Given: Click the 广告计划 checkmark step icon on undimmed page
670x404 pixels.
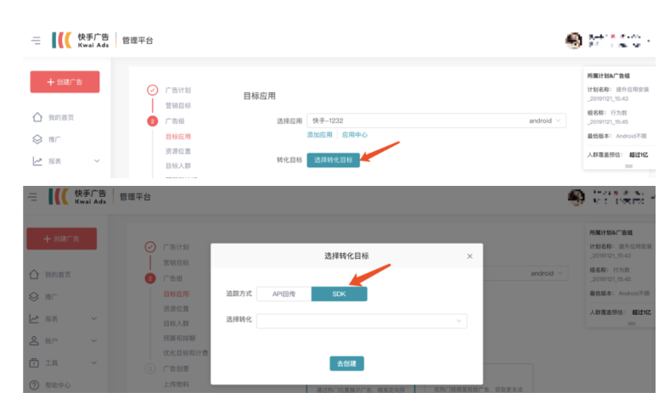Looking at the screenshot, I should click(x=153, y=90).
